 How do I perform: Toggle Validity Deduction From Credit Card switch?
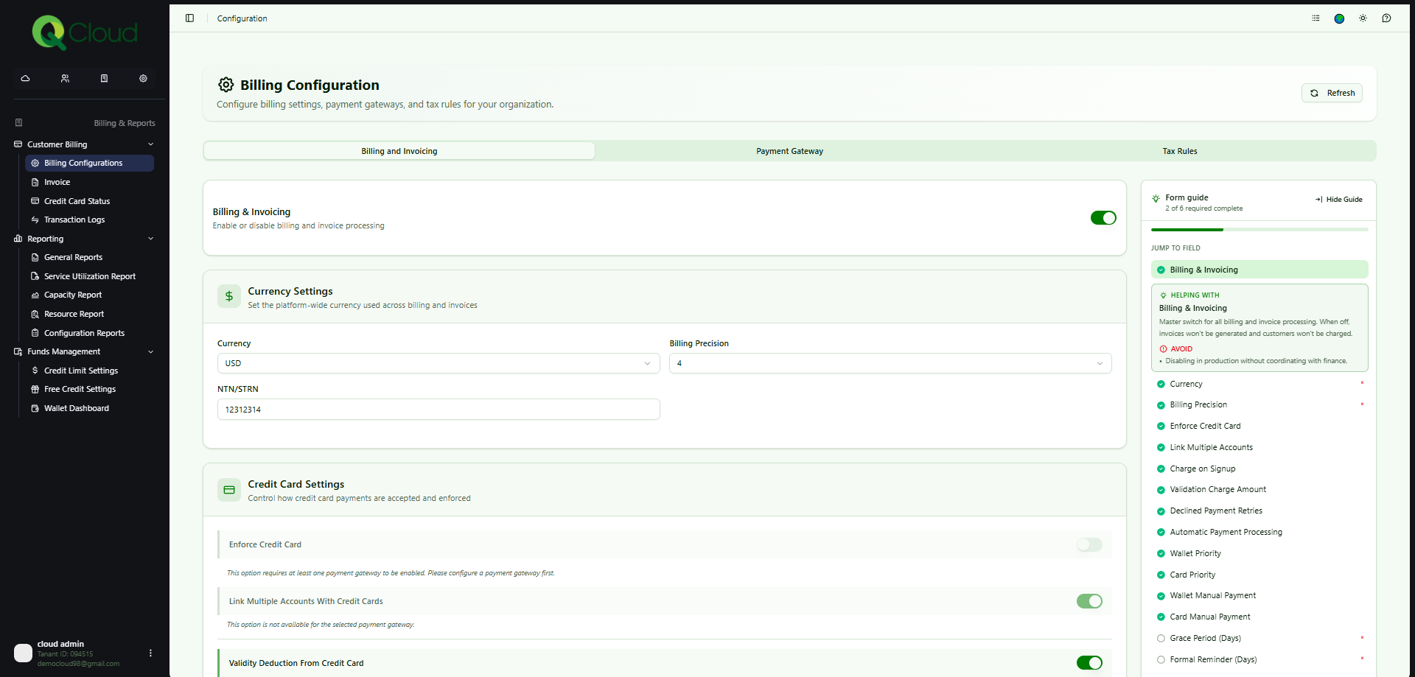1089,663
